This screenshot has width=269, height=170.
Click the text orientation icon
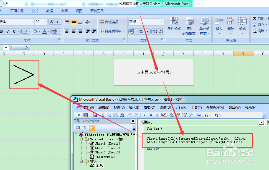pos(87,22)
